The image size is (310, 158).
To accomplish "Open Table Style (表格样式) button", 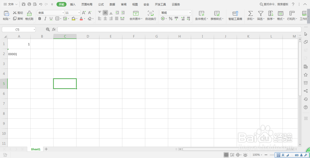I will tap(217, 15).
